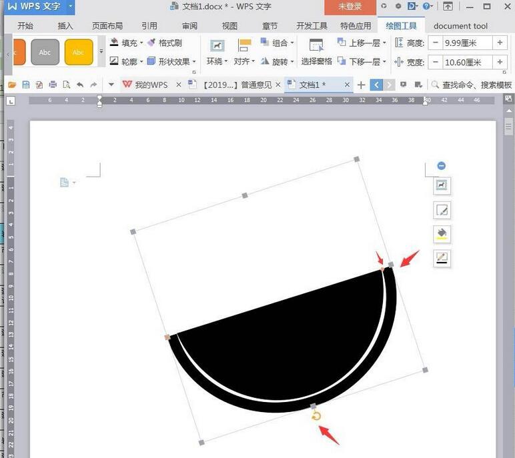Open the 视图 ribbon tab
The width and height of the screenshot is (515, 458).
tap(229, 25)
